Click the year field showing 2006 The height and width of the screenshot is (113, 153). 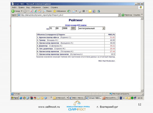click(x=66, y=28)
